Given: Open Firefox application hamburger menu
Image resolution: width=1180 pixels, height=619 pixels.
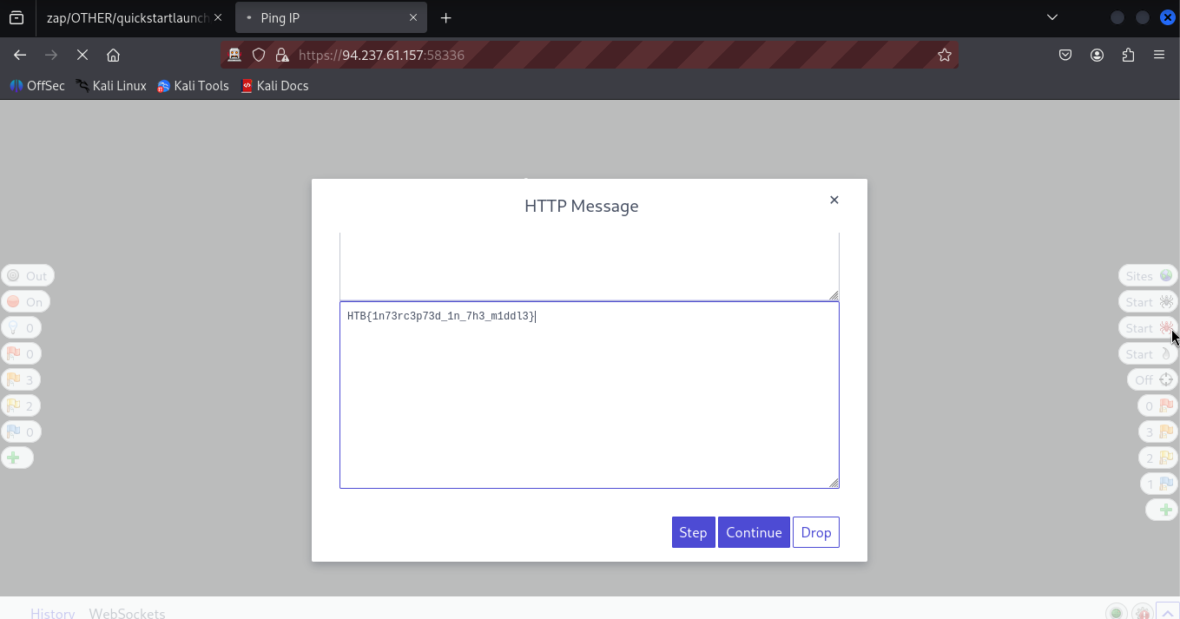Looking at the screenshot, I should pyautogui.click(x=1158, y=55).
